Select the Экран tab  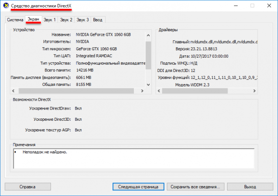tap(33, 19)
